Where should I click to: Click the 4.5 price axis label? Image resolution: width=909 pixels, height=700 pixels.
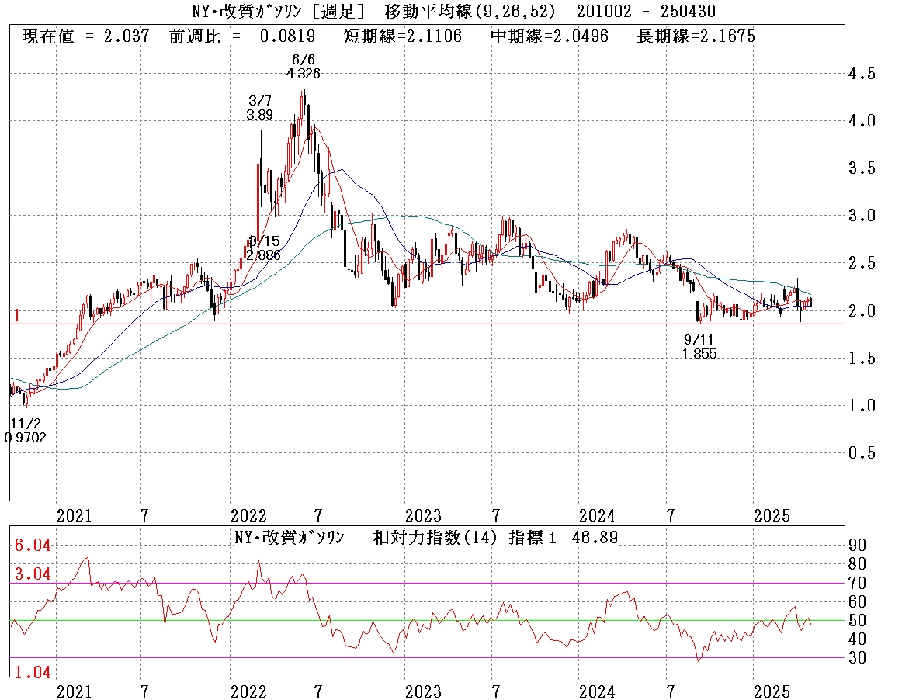(862, 75)
